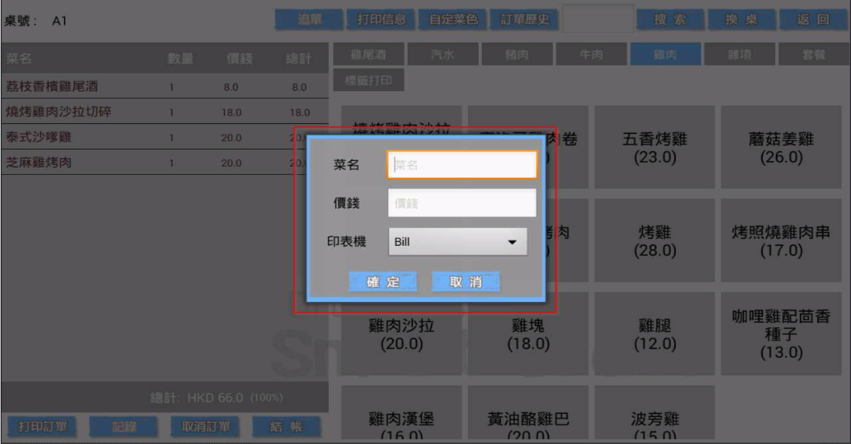Add 烤照燒雞肉串 (17.0) menu item

point(781,240)
